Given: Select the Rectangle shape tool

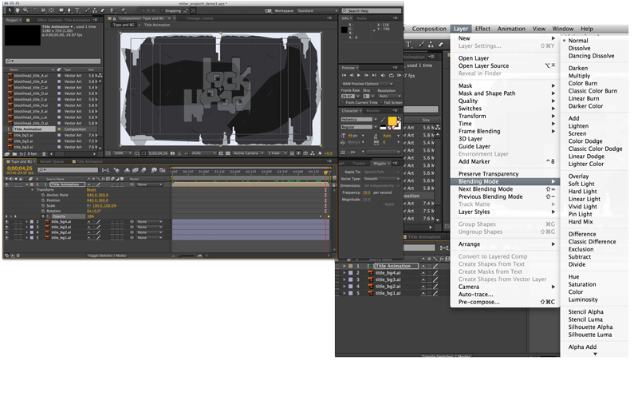Looking at the screenshot, I should point(61,10).
